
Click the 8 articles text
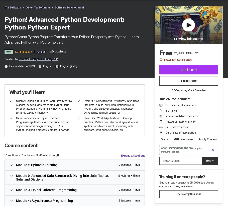point(171,111)
